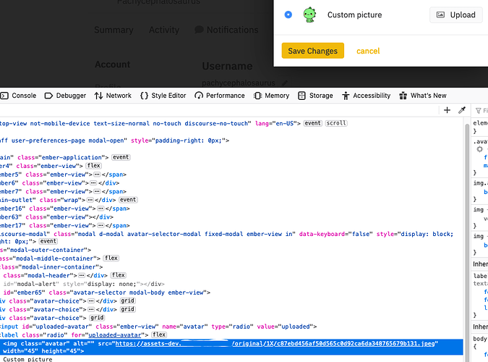This screenshot has width=488, height=362.
Task: Open the Notifications profile tab
Action: pos(226,30)
